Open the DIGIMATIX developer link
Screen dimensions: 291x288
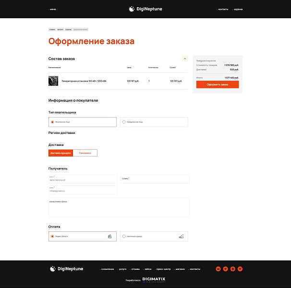pyautogui.click(x=154, y=280)
